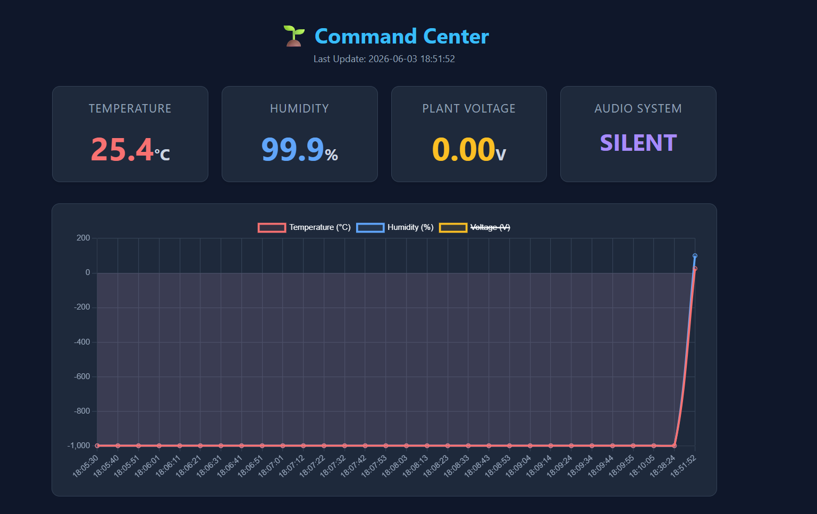Click the PLANT VOLTAGE card heading
The height and width of the screenshot is (514, 817).
pos(469,108)
